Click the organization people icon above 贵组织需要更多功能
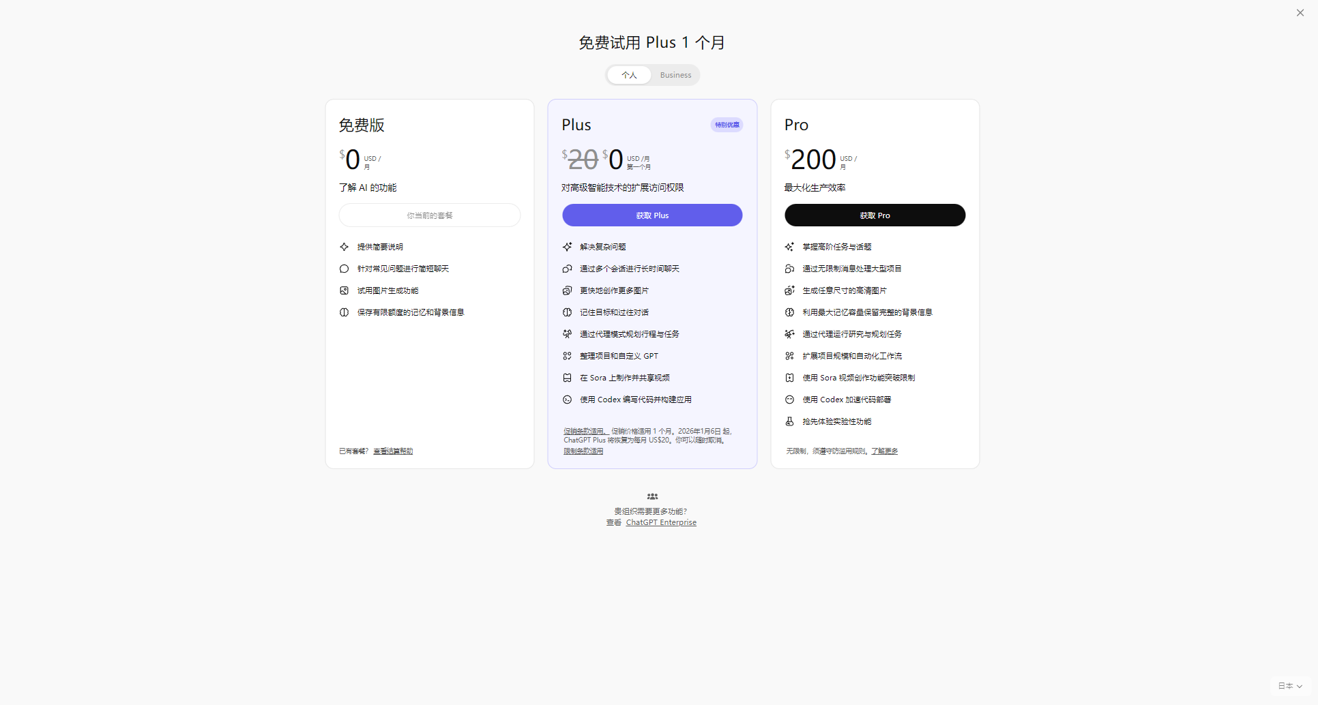This screenshot has width=1318, height=705. tap(651, 496)
